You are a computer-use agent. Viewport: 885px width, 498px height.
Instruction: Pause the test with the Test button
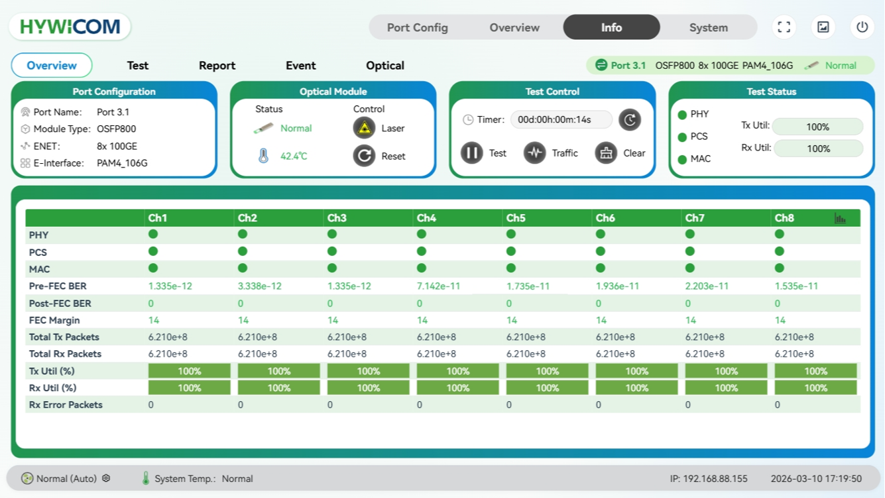click(x=472, y=153)
